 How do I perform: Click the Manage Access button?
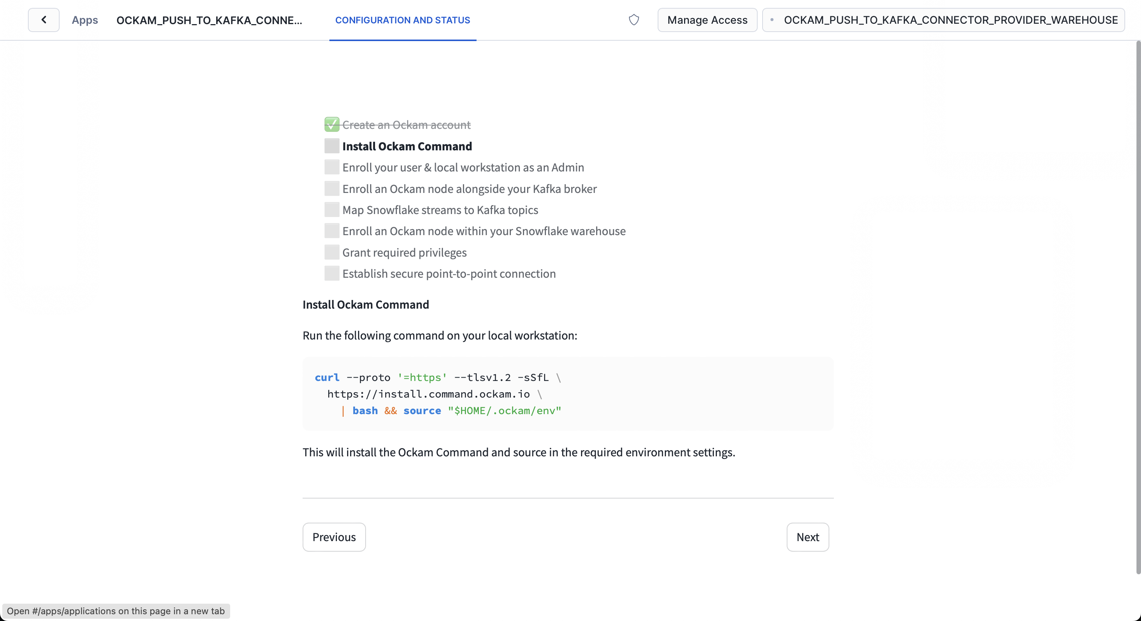707,20
